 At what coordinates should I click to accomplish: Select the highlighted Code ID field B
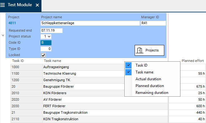tap(46, 43)
